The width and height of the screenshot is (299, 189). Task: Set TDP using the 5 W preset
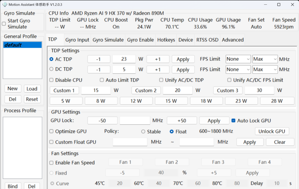click(66, 101)
